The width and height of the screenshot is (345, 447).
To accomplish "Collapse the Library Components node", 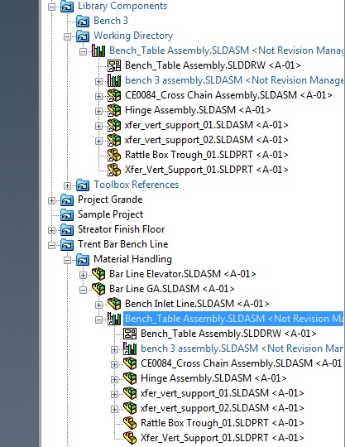I will 51,7.
